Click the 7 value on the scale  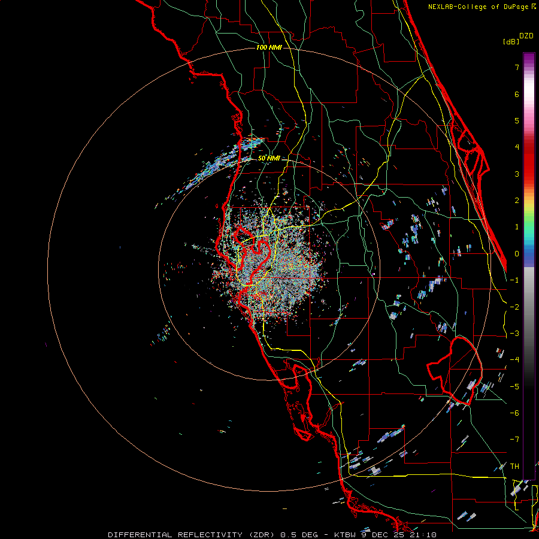click(517, 68)
